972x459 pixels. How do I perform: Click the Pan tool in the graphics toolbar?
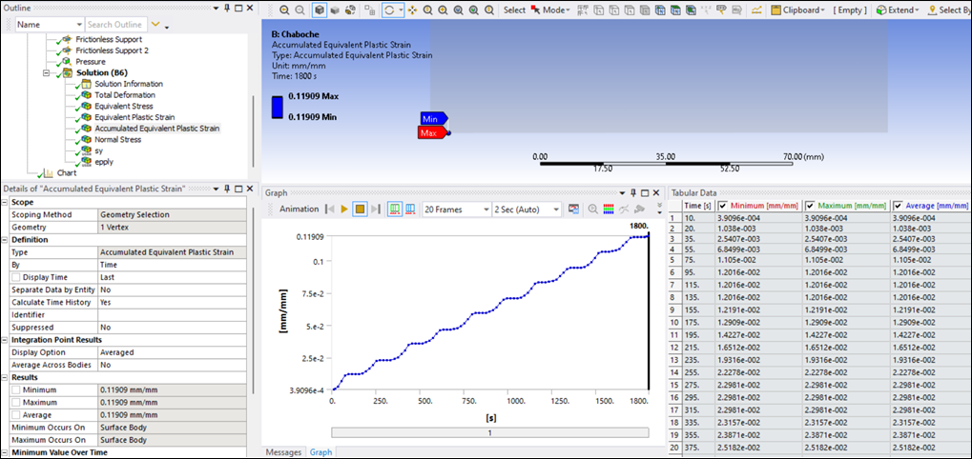[412, 10]
